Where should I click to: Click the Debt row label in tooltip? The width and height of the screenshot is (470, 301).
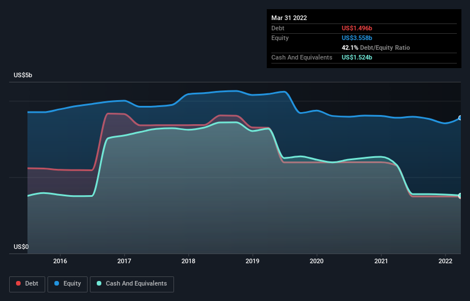point(278,28)
